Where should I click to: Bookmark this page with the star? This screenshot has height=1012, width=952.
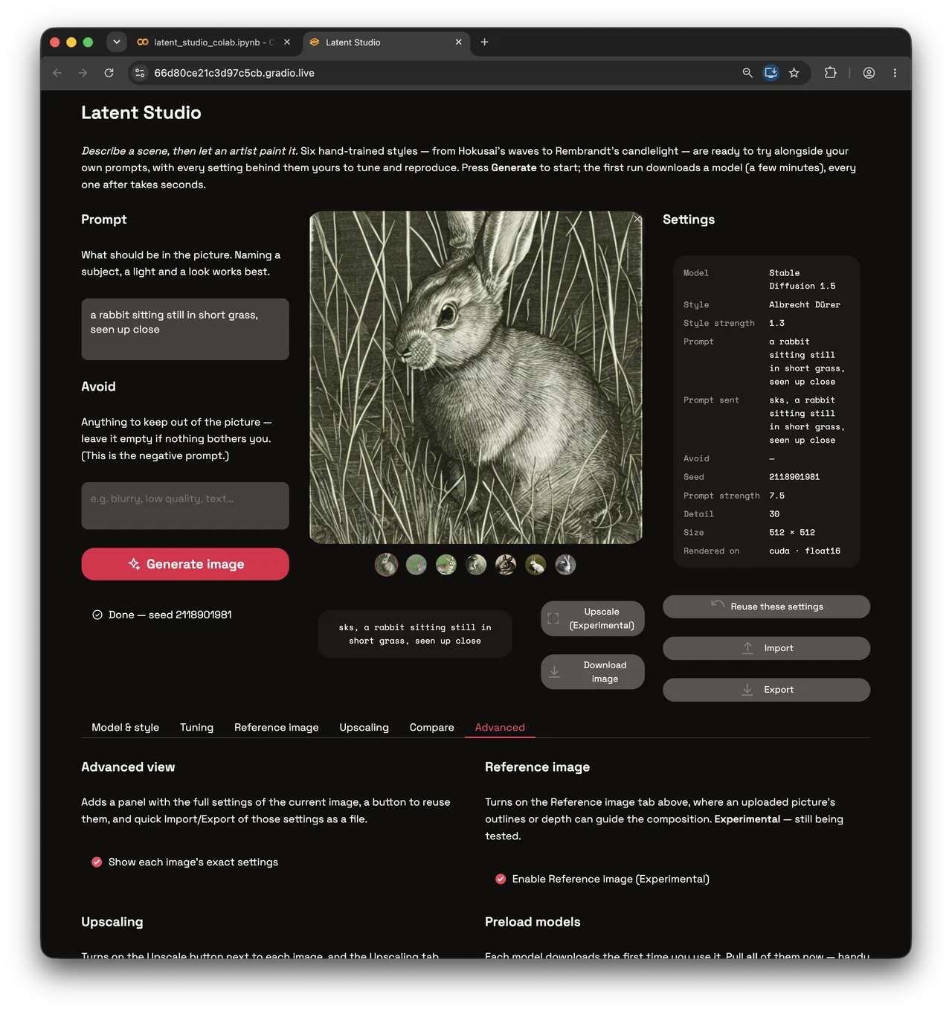(794, 73)
